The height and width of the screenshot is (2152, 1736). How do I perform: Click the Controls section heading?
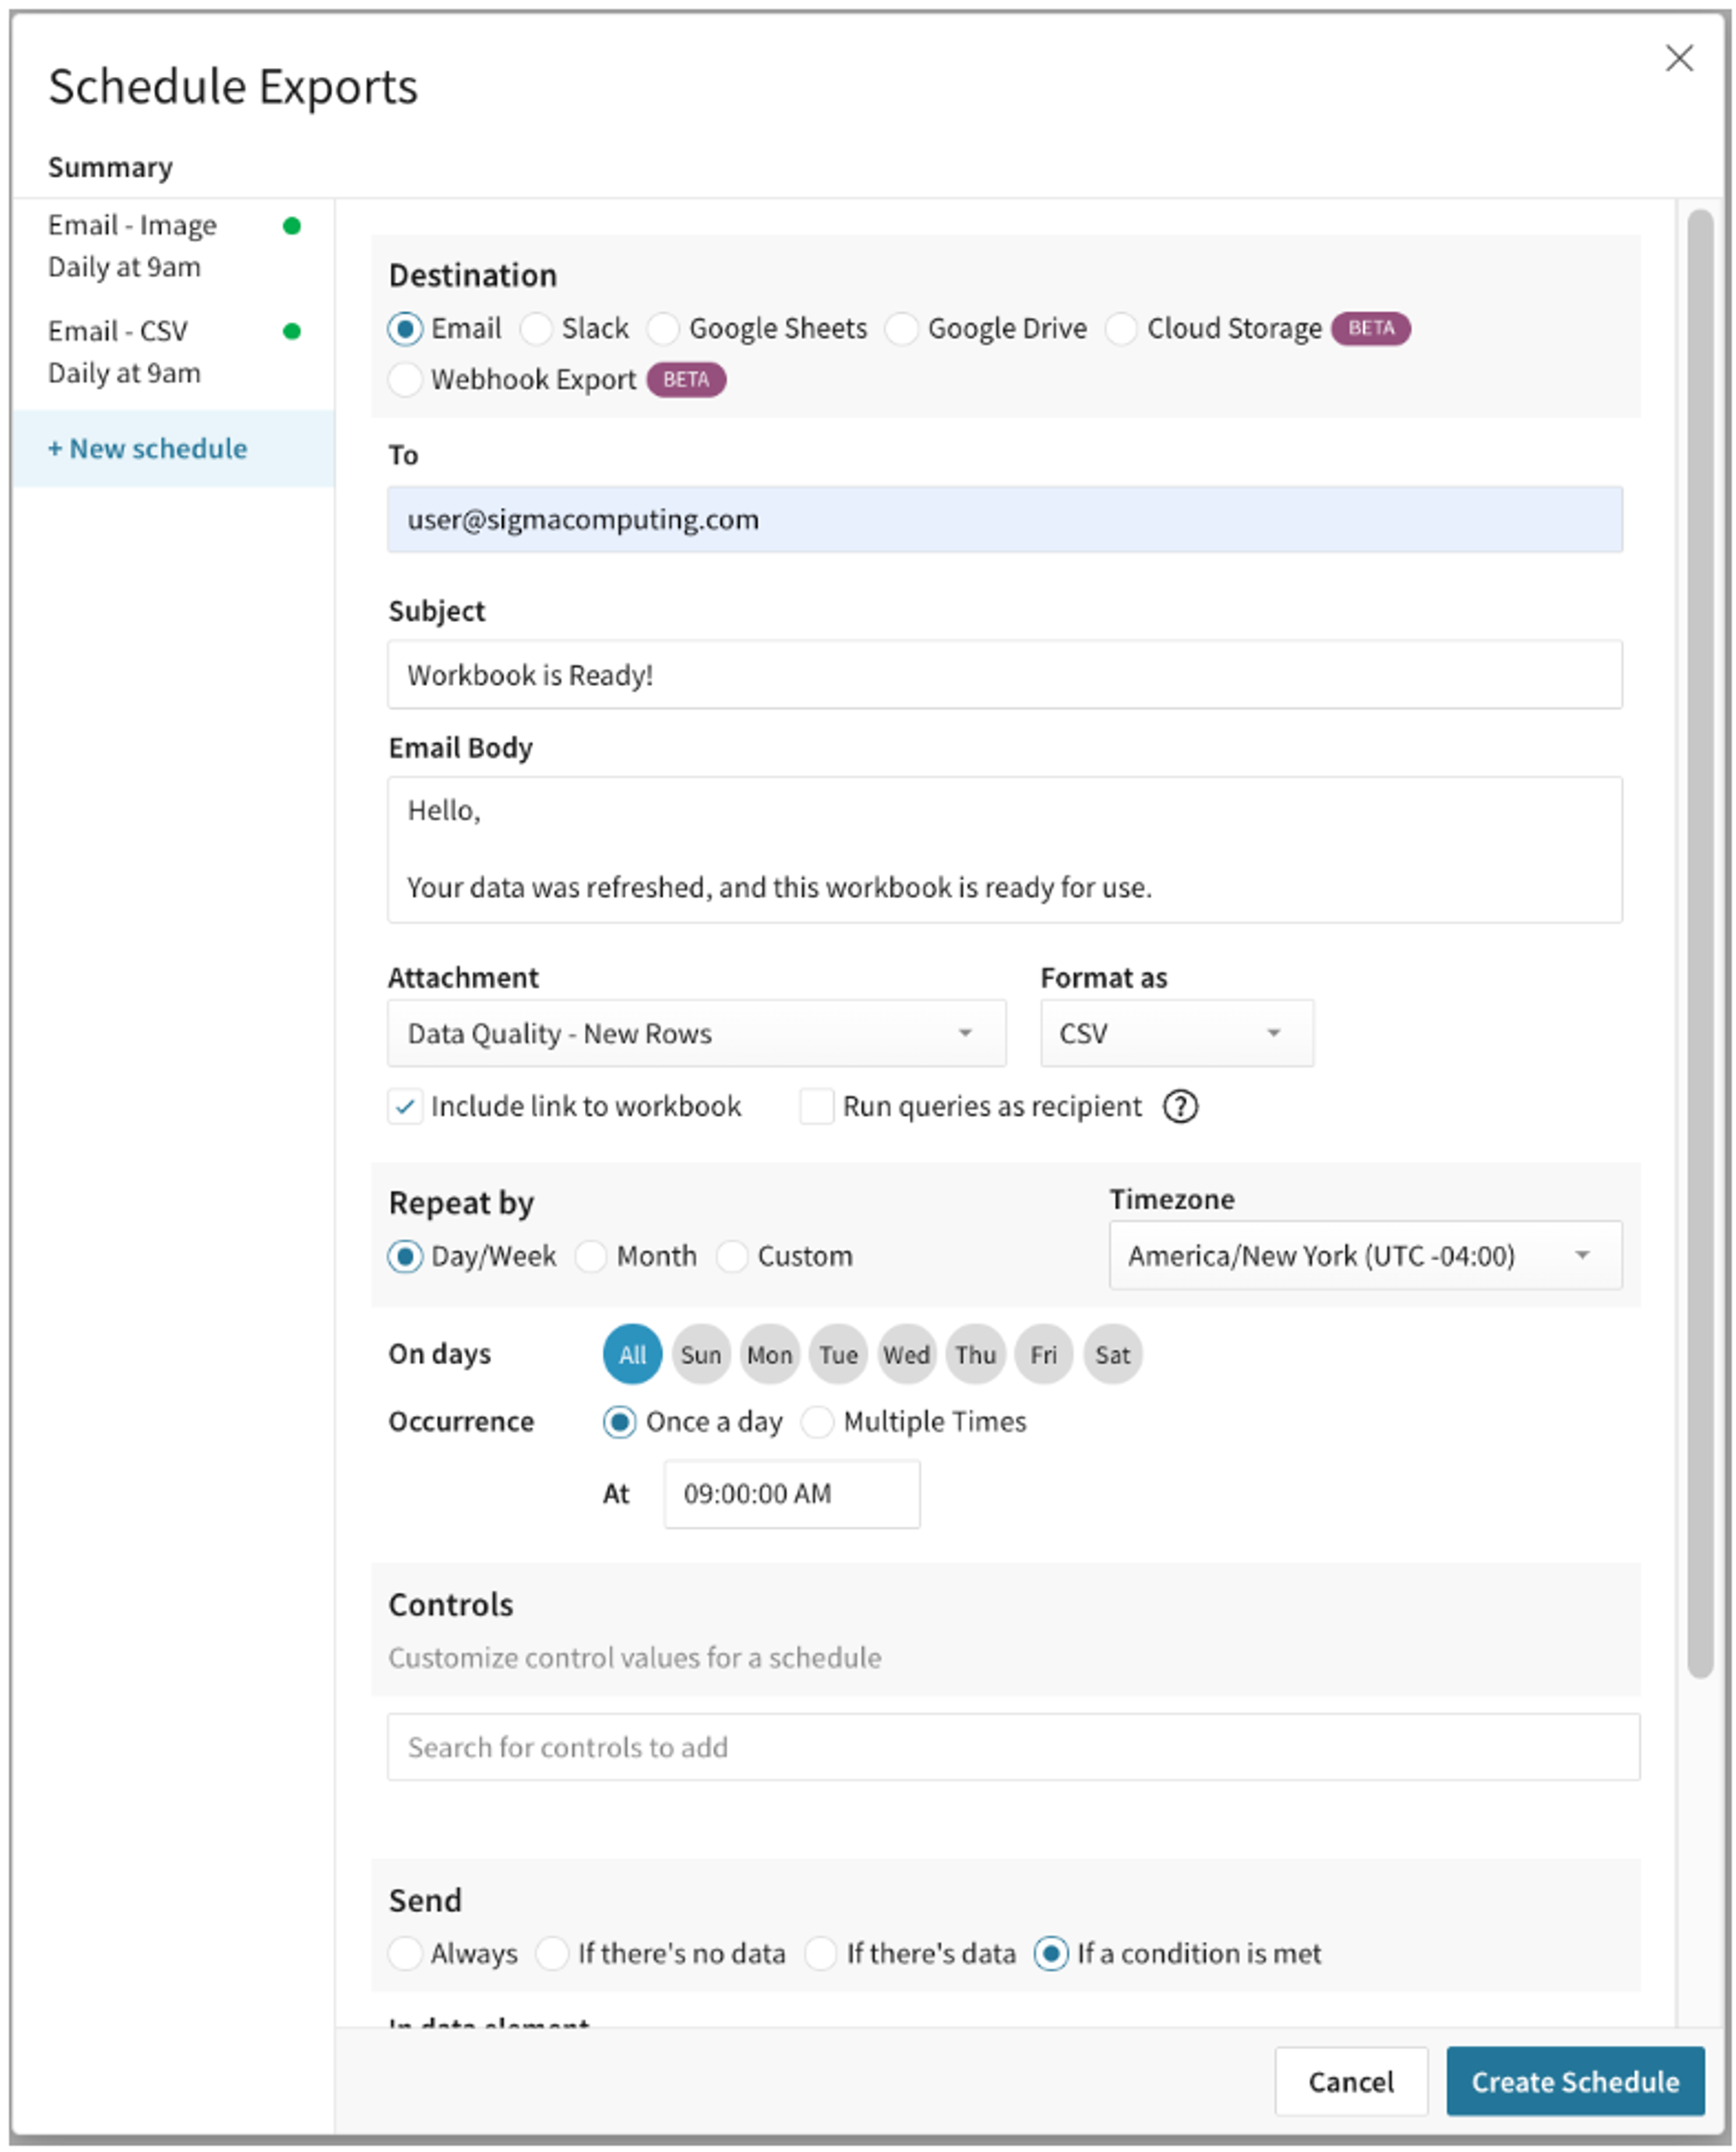click(x=451, y=1605)
